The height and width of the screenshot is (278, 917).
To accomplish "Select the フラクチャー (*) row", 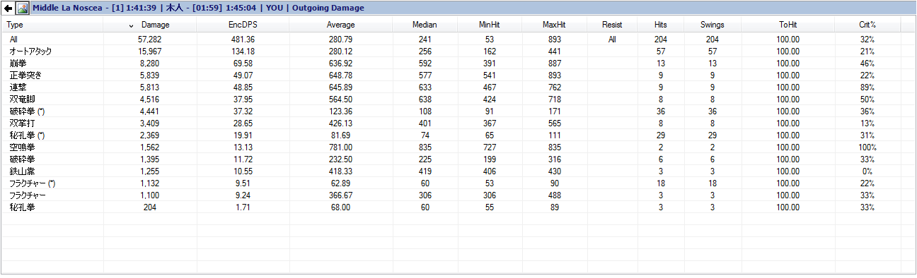I will (458, 183).
